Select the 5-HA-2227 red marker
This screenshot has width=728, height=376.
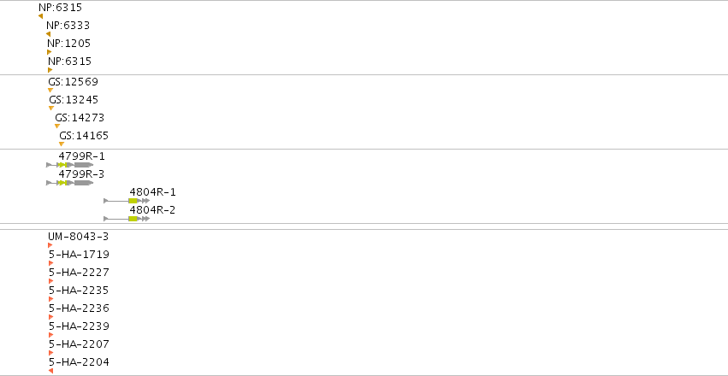[51, 281]
